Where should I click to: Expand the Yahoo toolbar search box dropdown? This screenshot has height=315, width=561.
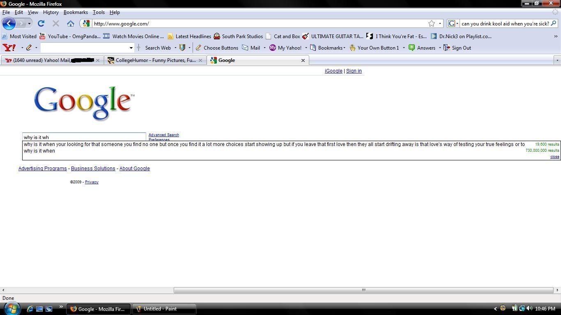click(131, 48)
